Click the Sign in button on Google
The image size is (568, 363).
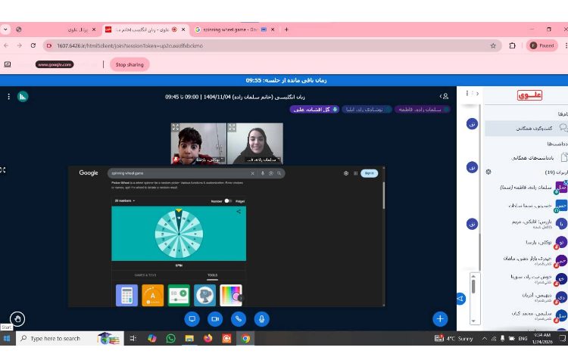click(369, 173)
